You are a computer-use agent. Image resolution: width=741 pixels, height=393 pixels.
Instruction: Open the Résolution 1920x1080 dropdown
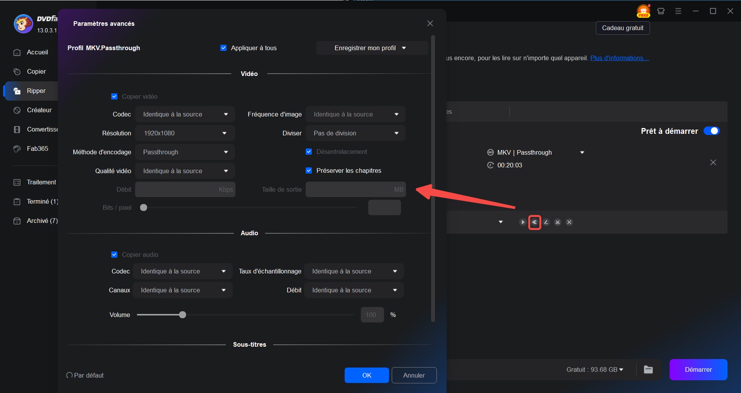pyautogui.click(x=185, y=133)
